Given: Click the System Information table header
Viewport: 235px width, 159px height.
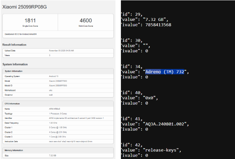Looking at the screenshot, I should coord(13,71).
